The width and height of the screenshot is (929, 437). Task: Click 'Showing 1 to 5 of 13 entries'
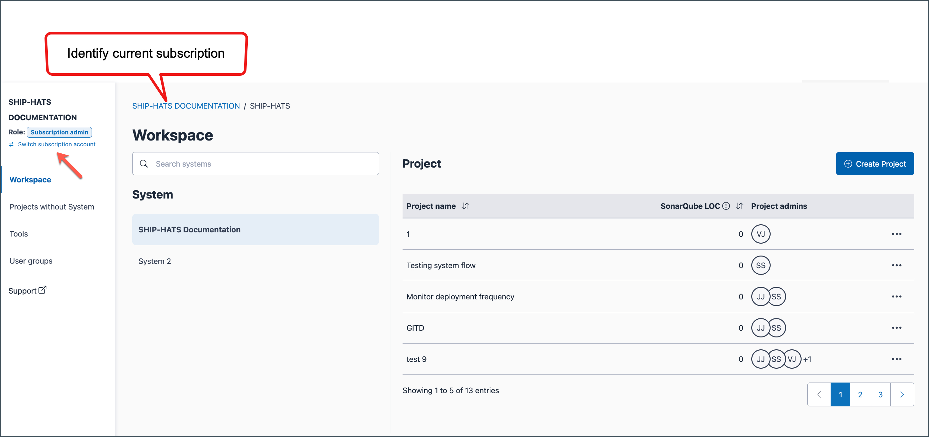(450, 391)
